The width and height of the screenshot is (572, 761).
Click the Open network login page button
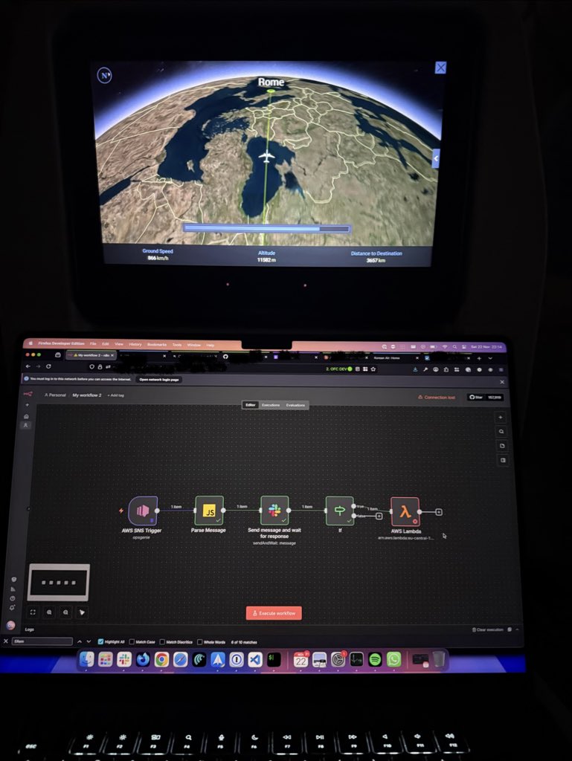158,380
